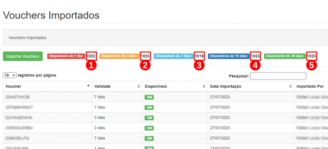328x149 pixels.
Task: Click 27/07/2023 date in second row
Action: click(220, 107)
